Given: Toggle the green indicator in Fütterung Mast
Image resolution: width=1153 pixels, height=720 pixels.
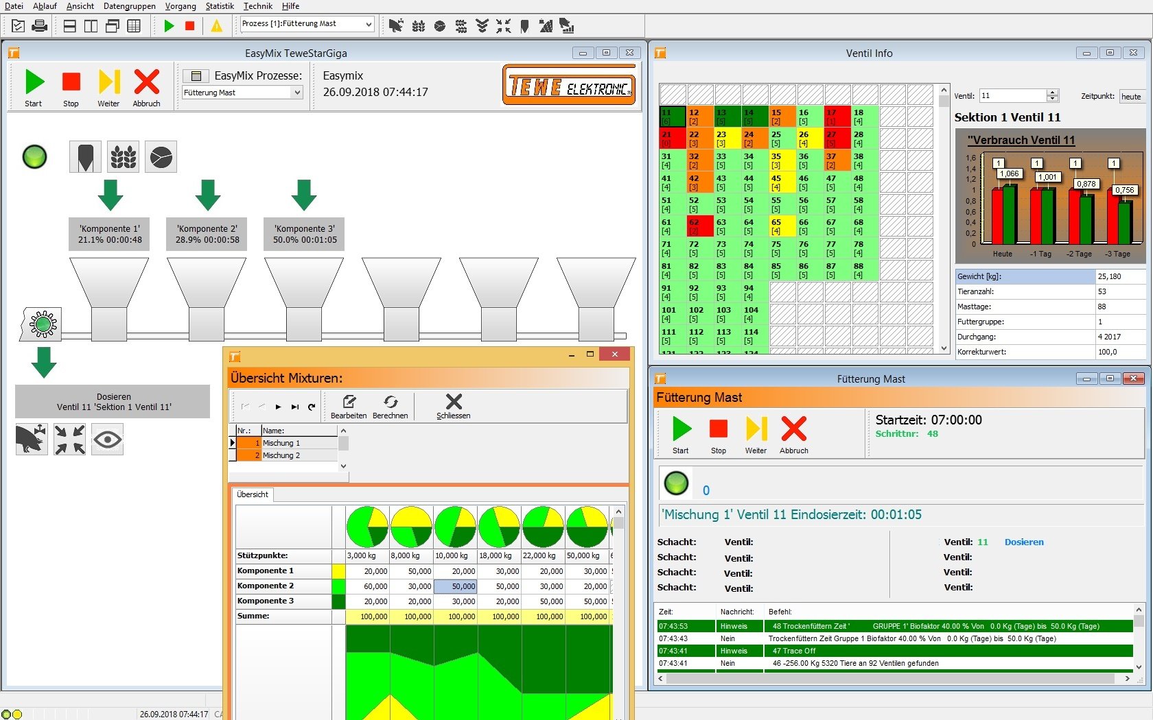Looking at the screenshot, I should tap(676, 483).
